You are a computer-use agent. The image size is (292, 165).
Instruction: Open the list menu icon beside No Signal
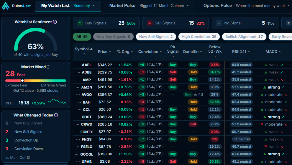click(288, 23)
